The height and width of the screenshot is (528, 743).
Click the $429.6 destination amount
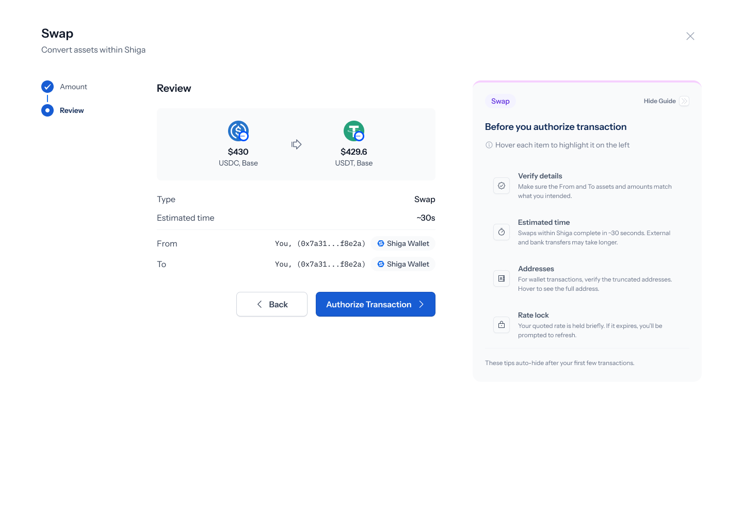tap(354, 152)
